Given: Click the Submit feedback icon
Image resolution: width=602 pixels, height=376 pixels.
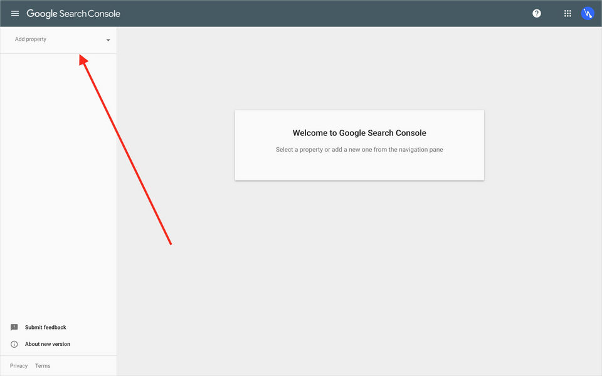Looking at the screenshot, I should pos(14,327).
